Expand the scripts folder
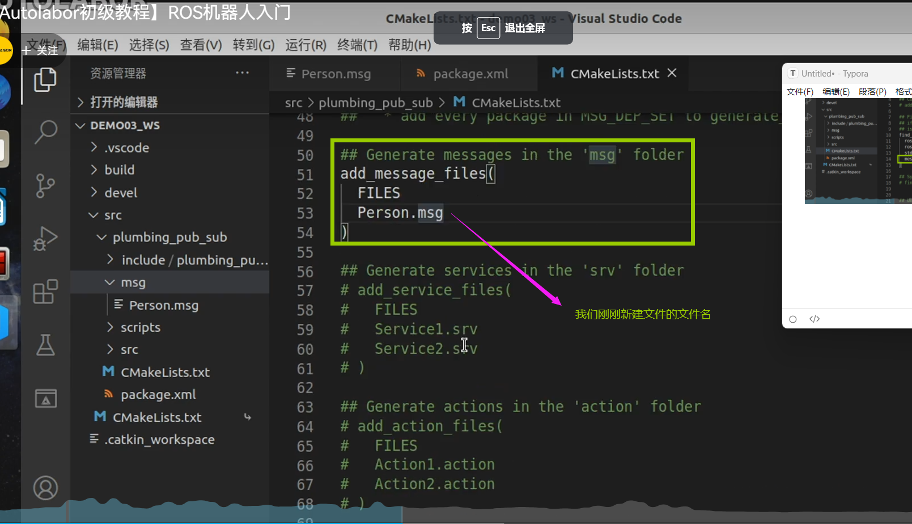912x524 pixels. click(170, 327)
